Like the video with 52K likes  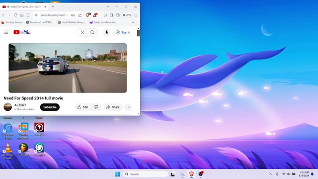pyautogui.click(x=83, y=107)
